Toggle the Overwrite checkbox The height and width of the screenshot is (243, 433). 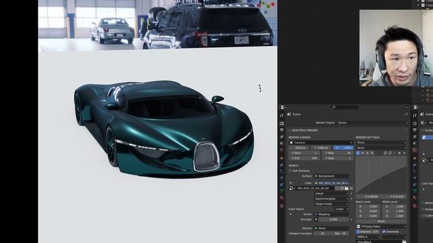pos(384,232)
